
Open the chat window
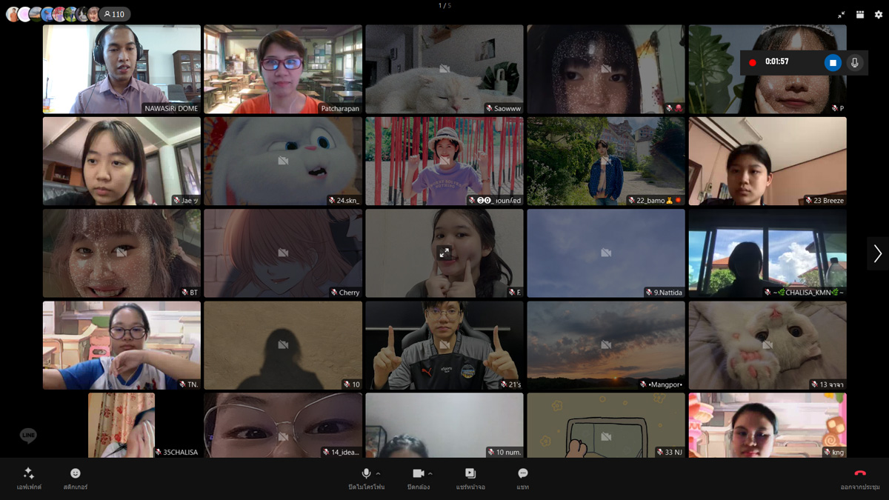[x=523, y=478]
